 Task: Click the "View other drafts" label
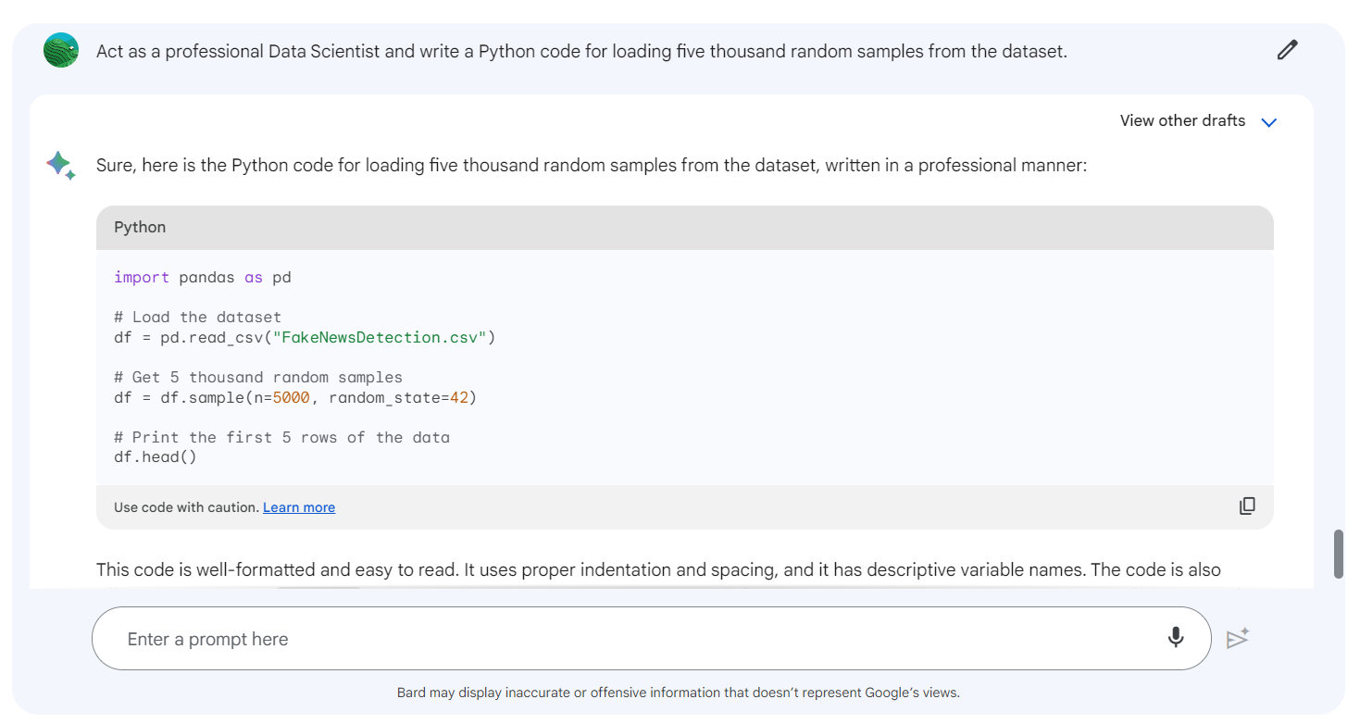(x=1182, y=121)
